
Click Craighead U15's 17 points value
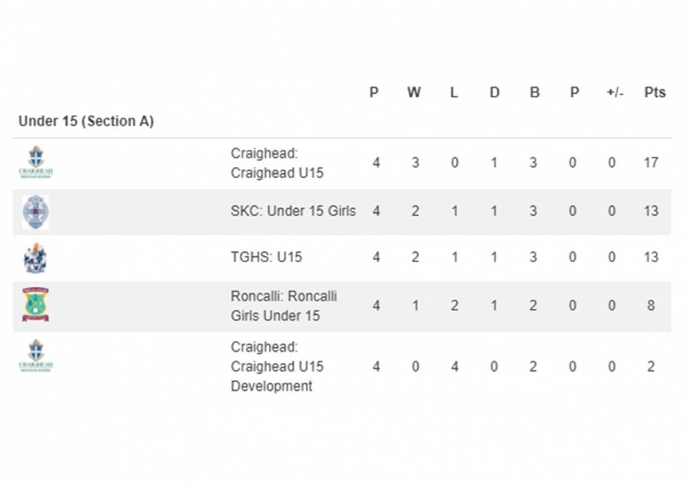coord(651,163)
